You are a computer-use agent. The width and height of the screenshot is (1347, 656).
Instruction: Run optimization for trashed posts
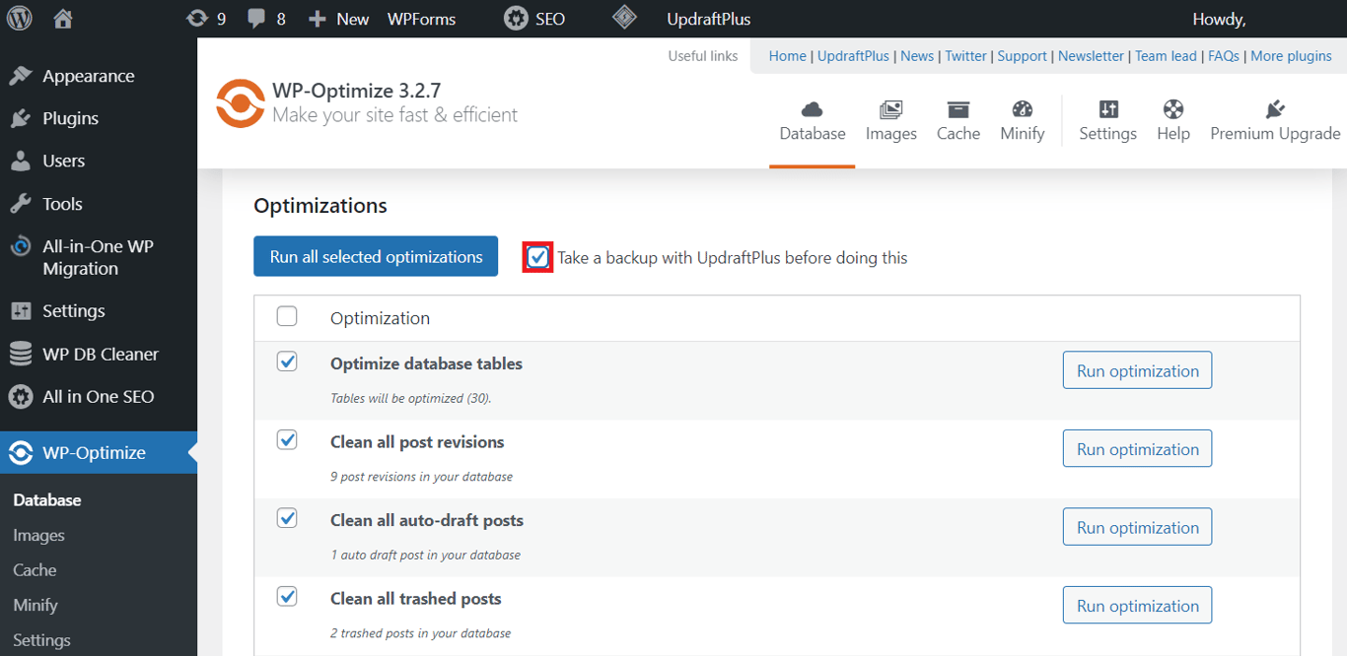(1136, 604)
